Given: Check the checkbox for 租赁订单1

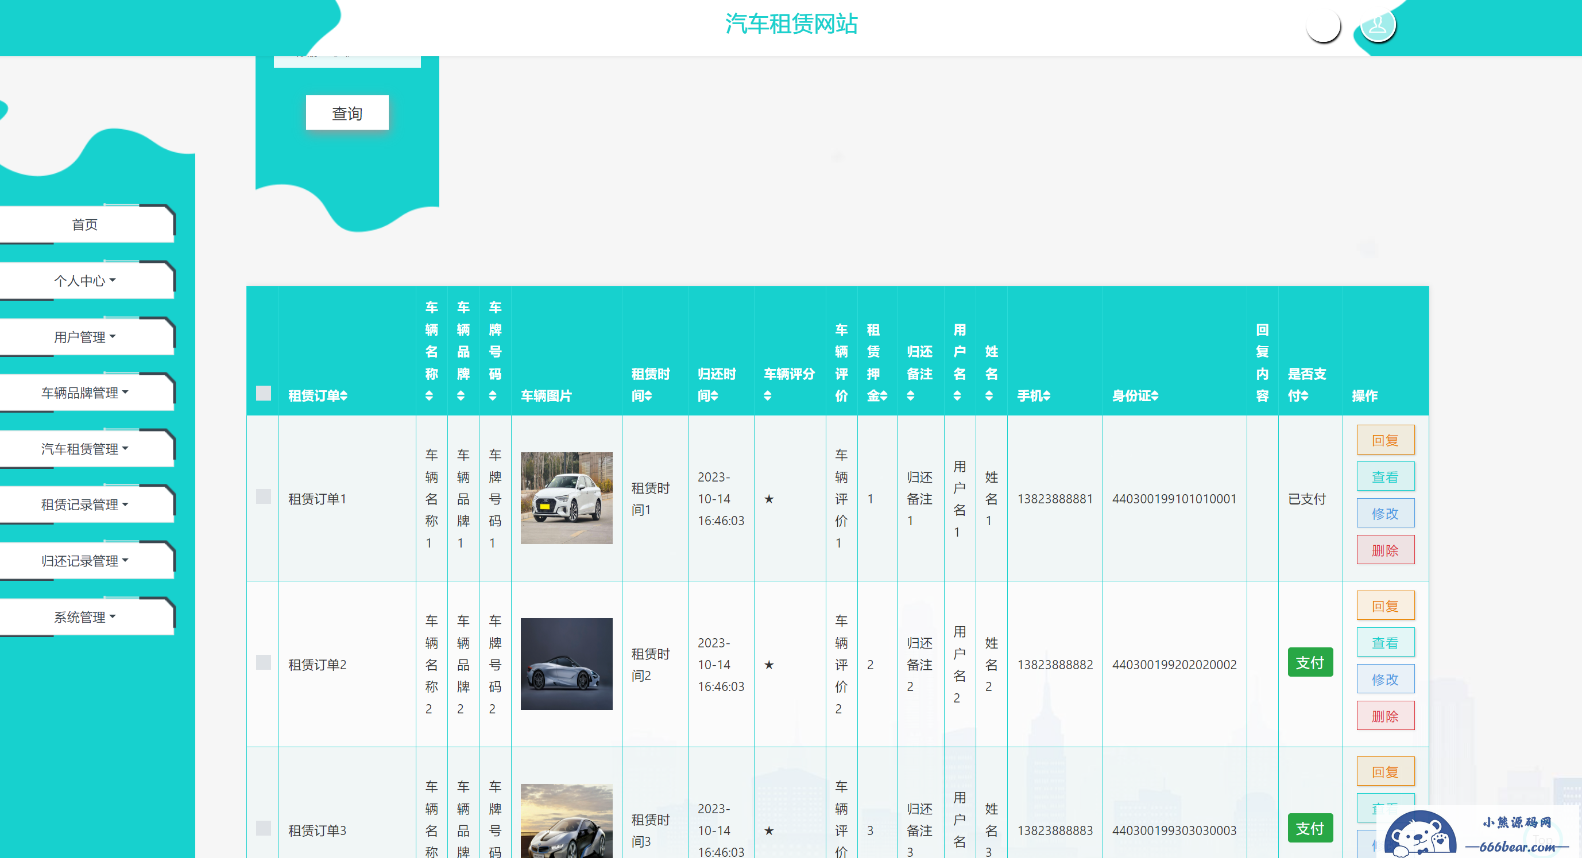Looking at the screenshot, I should [264, 496].
